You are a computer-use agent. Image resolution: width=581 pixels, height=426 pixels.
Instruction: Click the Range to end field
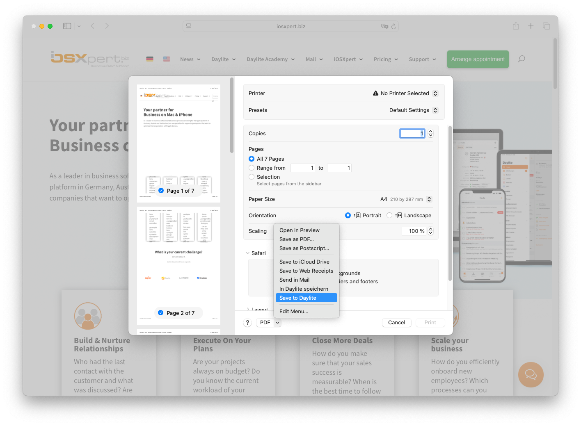(339, 168)
